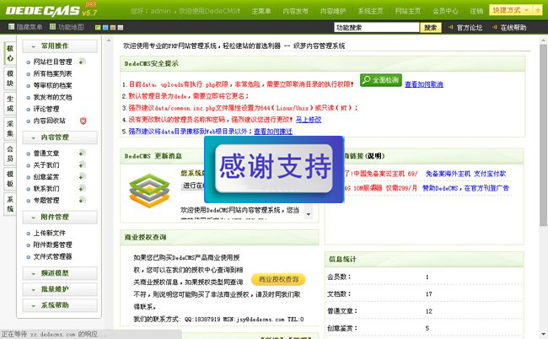Click the 搜索 button
Image resolution: width=548 pixels, height=339 pixels.
[x=431, y=28]
